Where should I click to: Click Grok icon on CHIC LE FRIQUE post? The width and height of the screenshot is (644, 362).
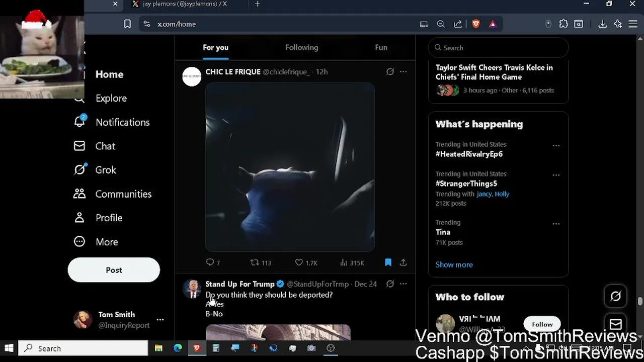click(390, 72)
